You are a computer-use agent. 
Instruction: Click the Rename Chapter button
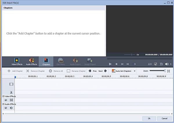tap(76, 71)
